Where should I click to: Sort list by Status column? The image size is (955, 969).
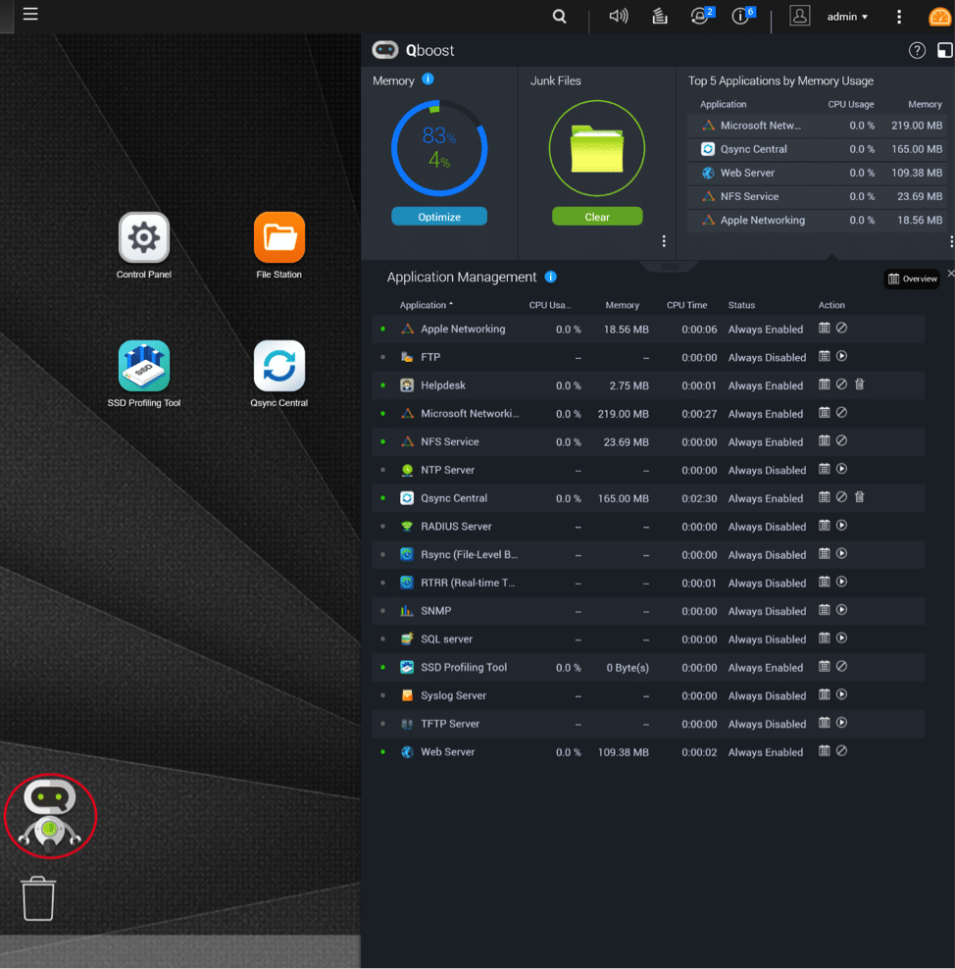pyautogui.click(x=741, y=305)
